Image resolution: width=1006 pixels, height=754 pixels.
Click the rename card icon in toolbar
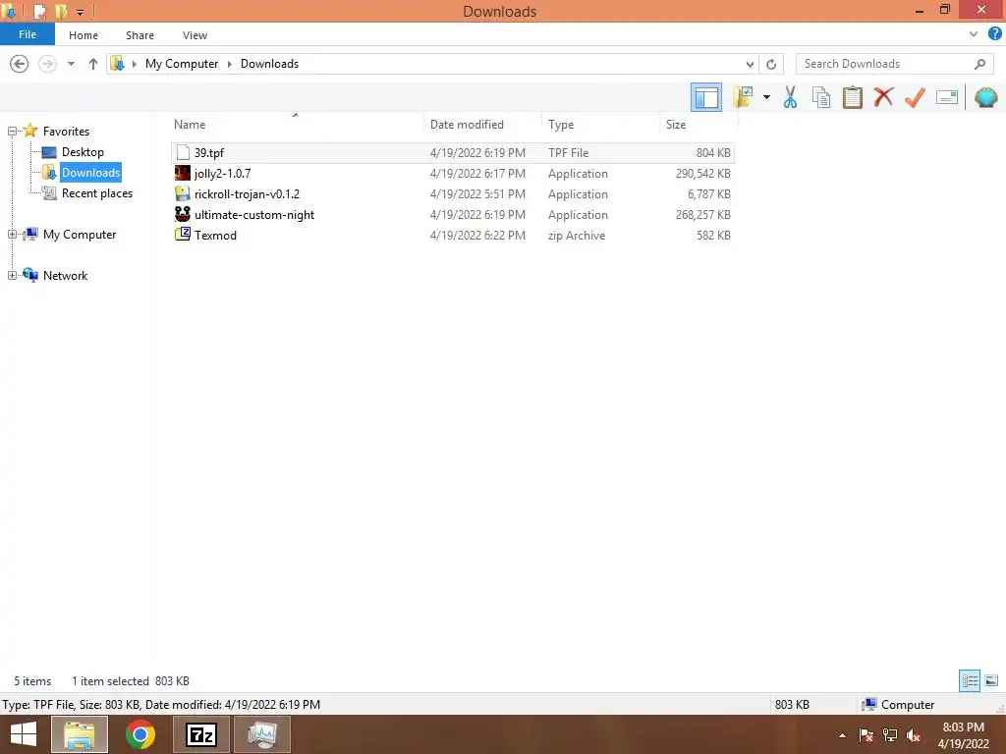pyautogui.click(x=947, y=97)
